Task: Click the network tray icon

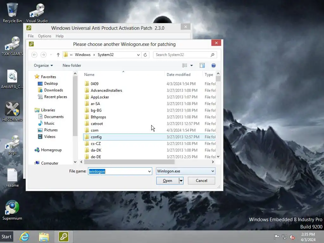Action: (x=284, y=237)
